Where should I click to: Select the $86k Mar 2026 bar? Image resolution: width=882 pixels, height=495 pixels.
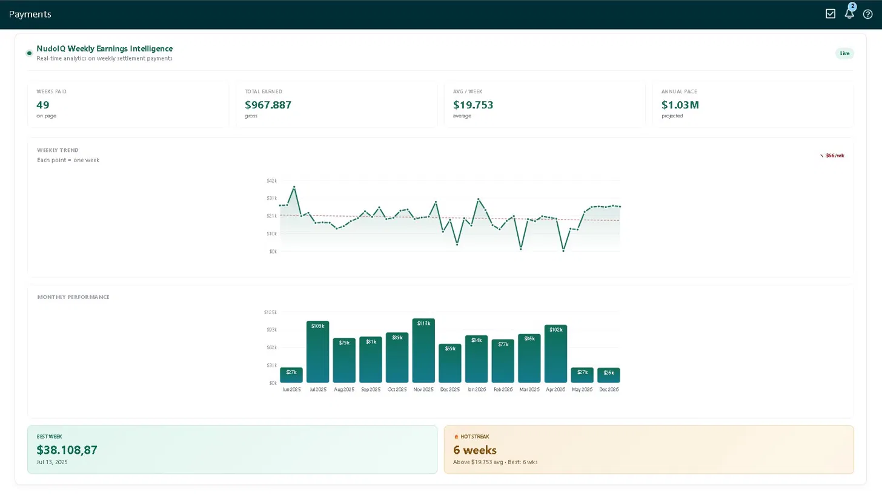(529, 359)
